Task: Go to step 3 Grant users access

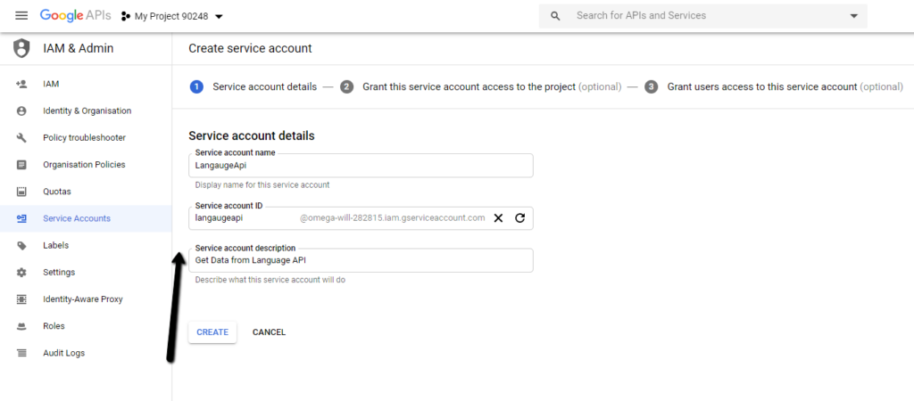Action: [774, 86]
